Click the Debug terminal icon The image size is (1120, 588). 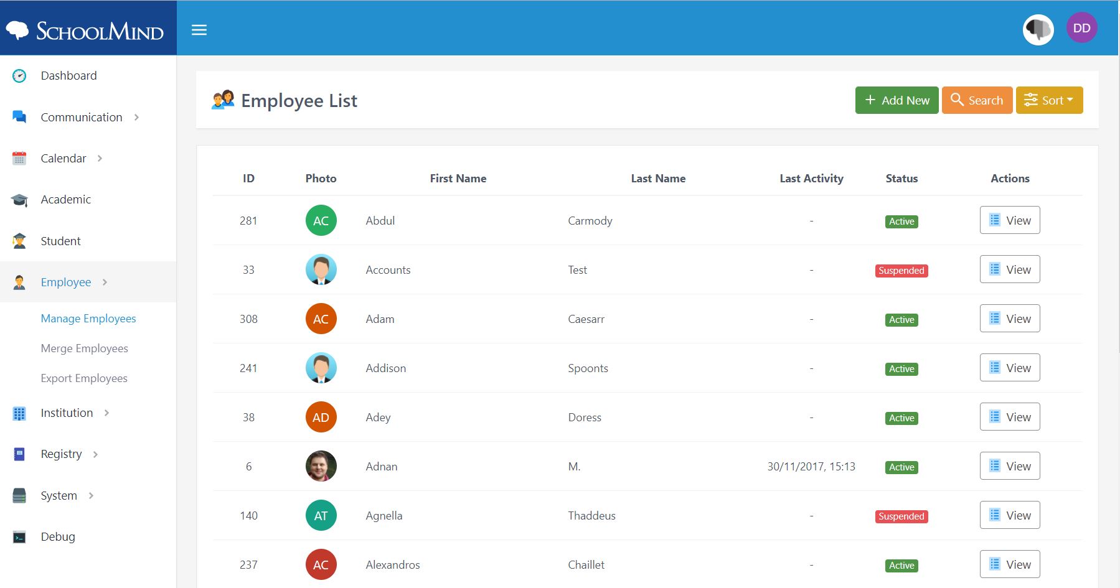pos(19,537)
